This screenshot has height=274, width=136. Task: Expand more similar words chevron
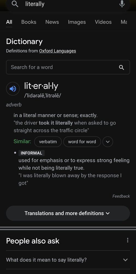click(x=108, y=142)
